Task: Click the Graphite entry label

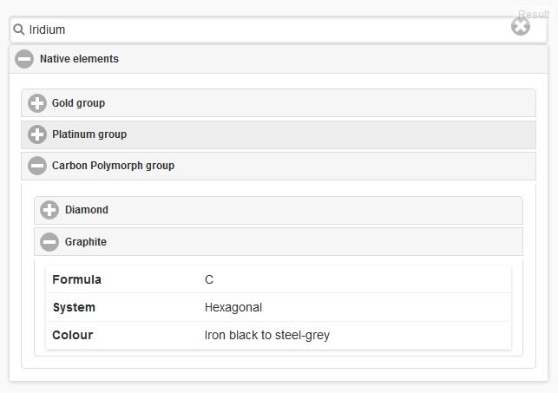Action: tap(86, 242)
